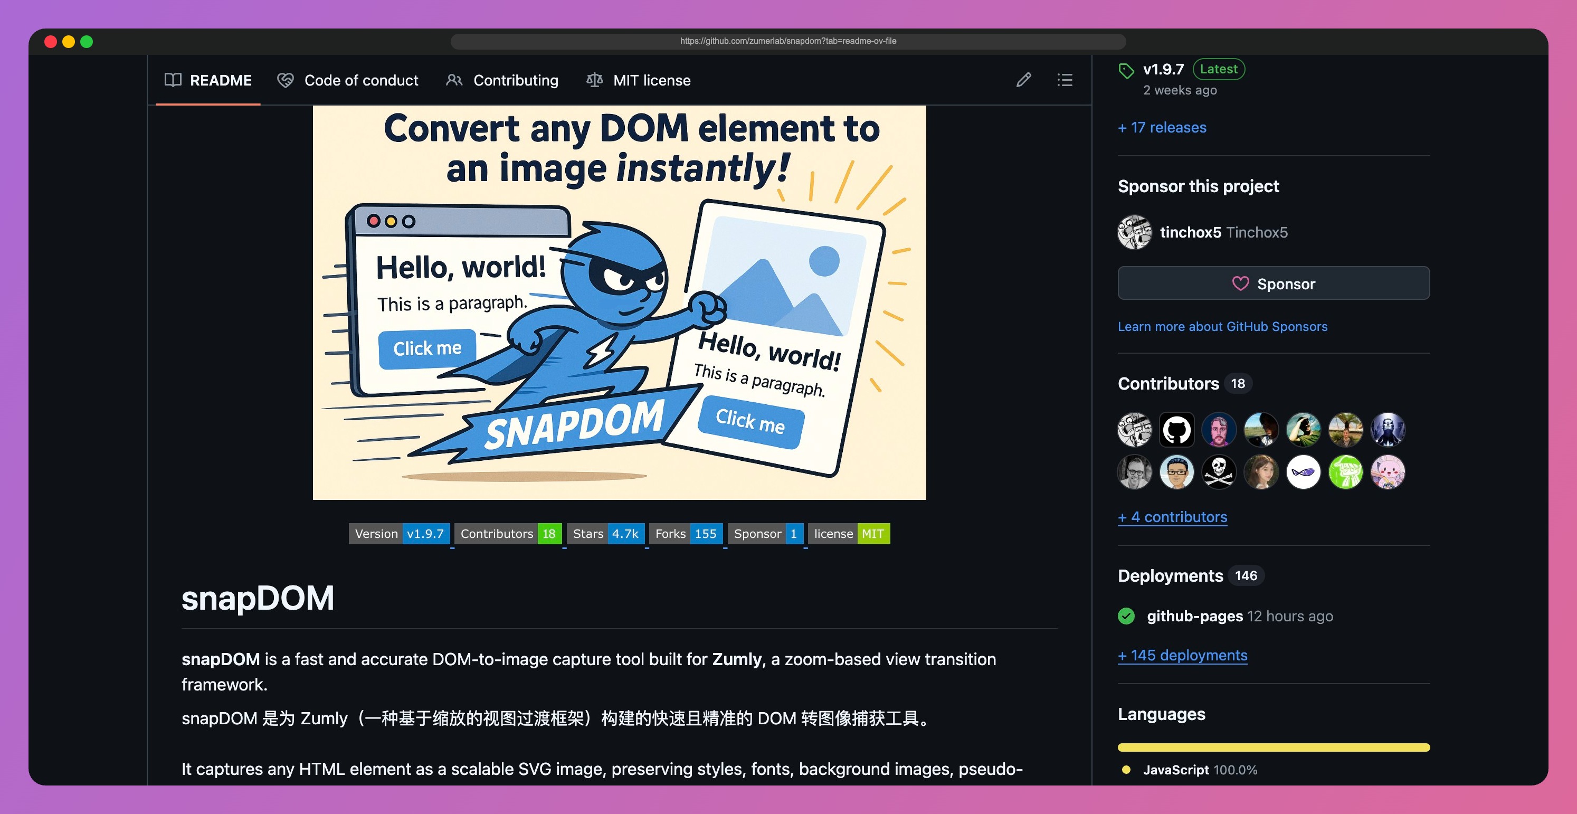Click the pink anime contributor avatar
The width and height of the screenshot is (1577, 814).
[x=1388, y=471]
